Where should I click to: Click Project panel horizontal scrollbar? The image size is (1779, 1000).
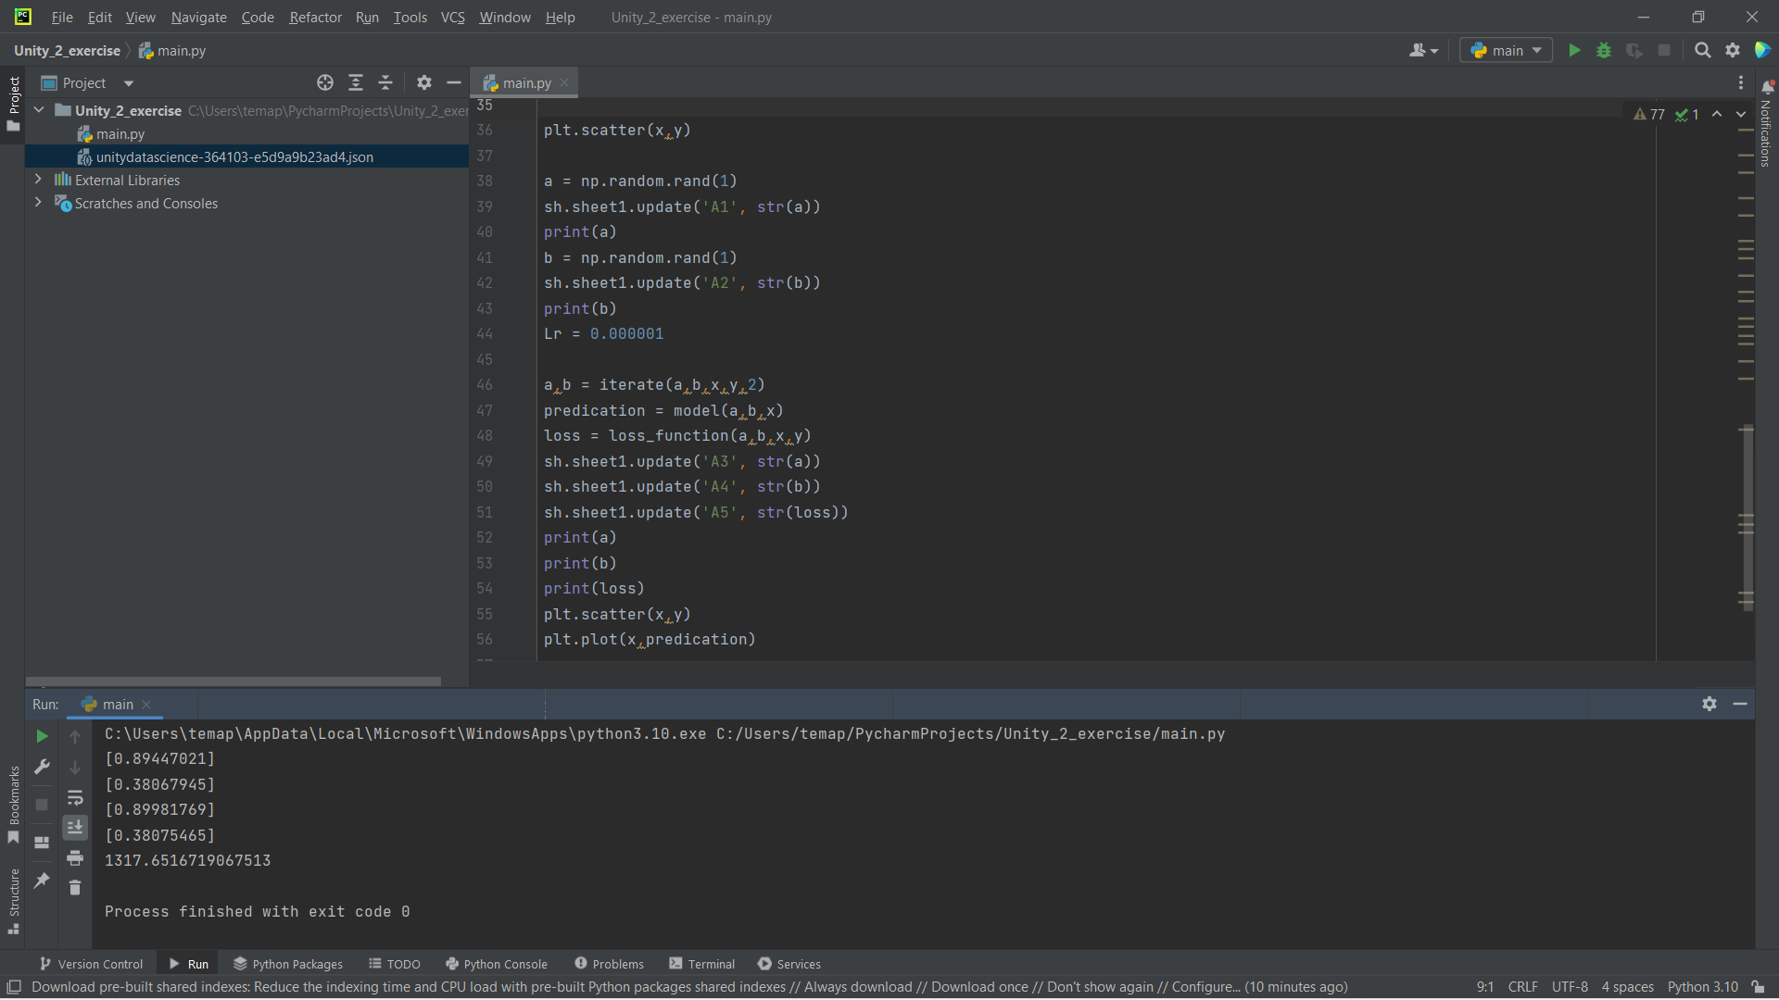tap(233, 681)
